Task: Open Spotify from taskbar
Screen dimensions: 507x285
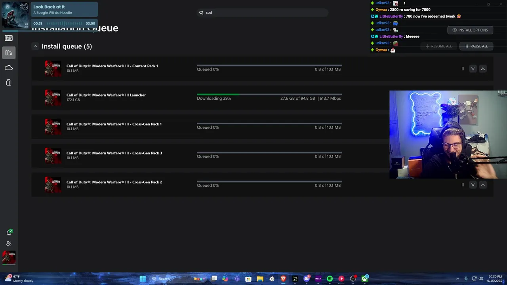Action: point(330,279)
